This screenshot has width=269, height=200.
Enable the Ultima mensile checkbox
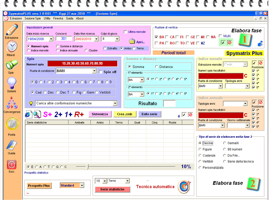125,32
